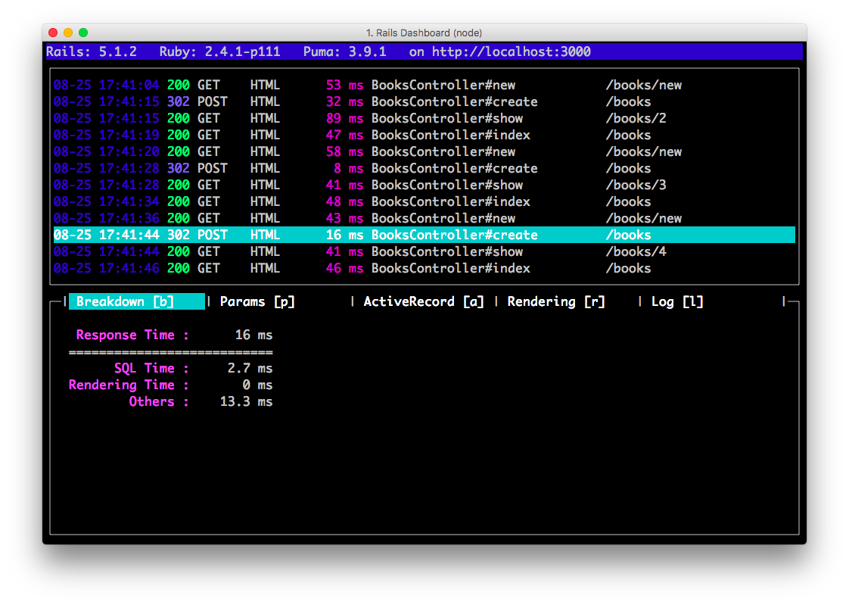Select the 17:41:28 GET BooksController#show row
Viewport: 849px width, 605px height.
click(424, 186)
